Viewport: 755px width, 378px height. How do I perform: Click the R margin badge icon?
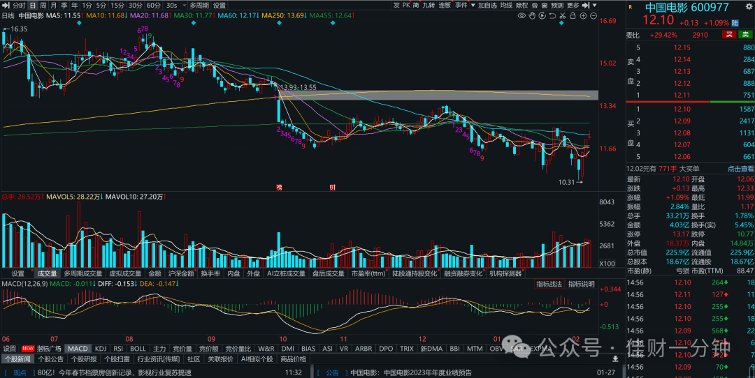pyautogui.click(x=631, y=7)
